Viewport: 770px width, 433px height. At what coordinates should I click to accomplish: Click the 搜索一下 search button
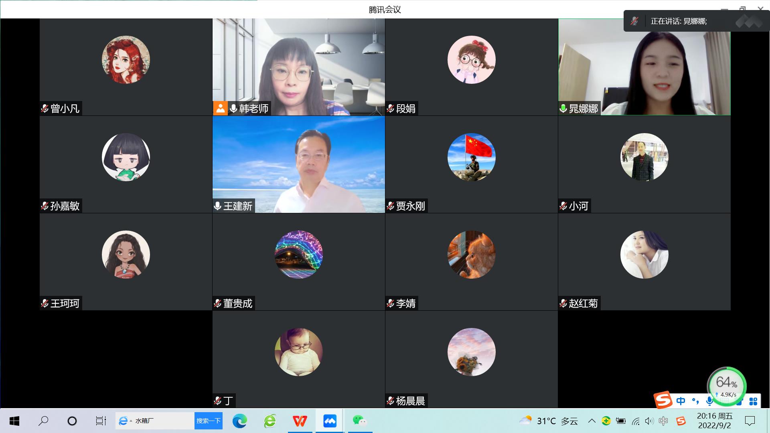[x=209, y=421]
